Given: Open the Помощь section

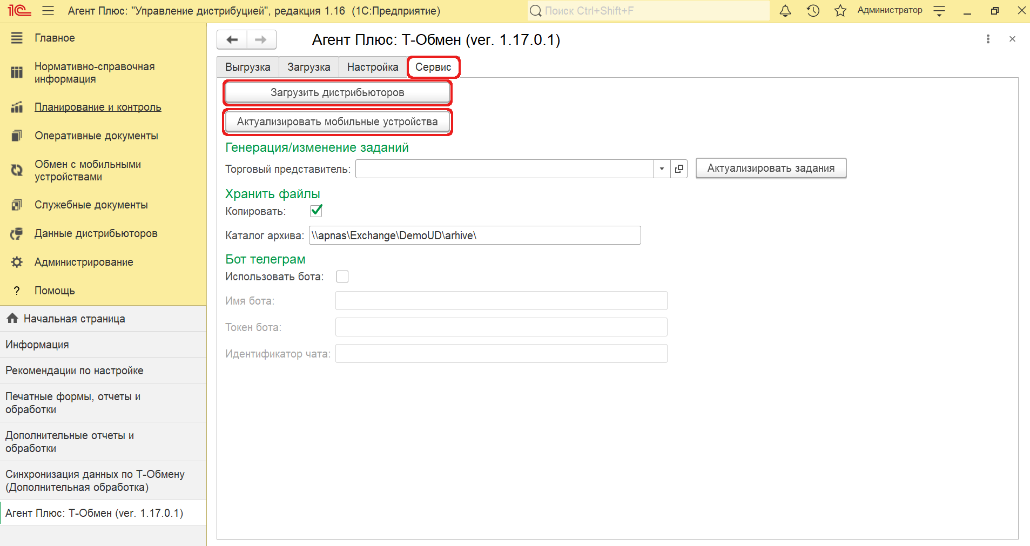Looking at the screenshot, I should tap(55, 291).
